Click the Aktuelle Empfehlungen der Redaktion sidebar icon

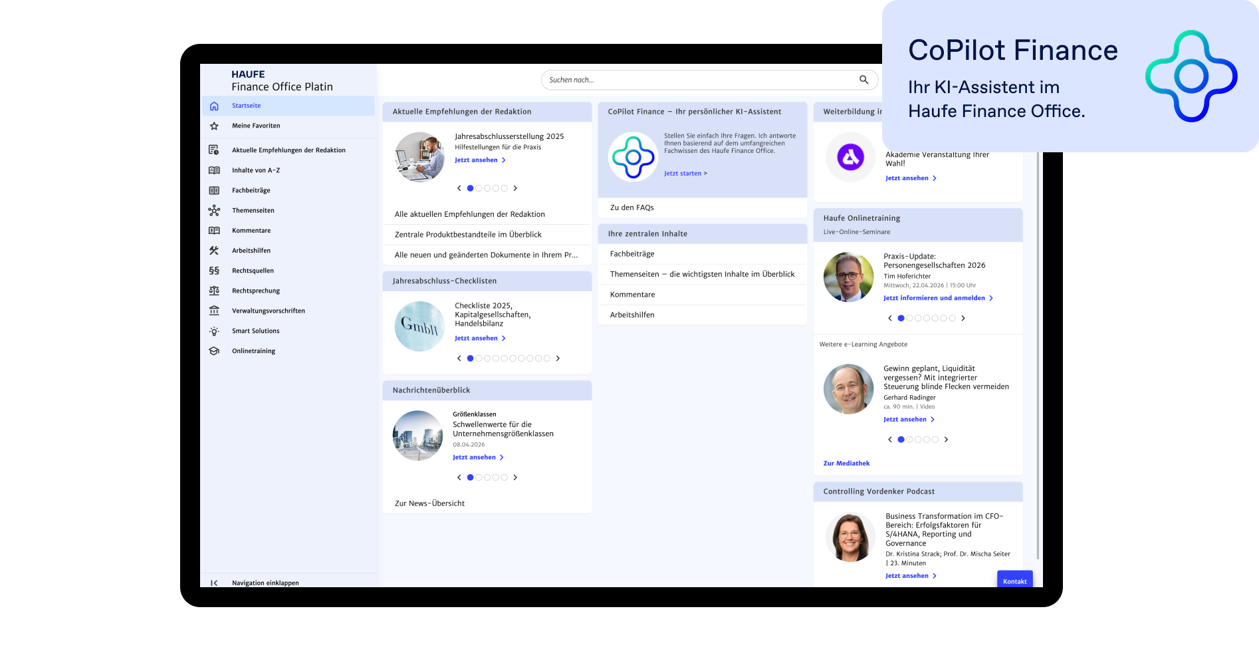click(x=214, y=150)
